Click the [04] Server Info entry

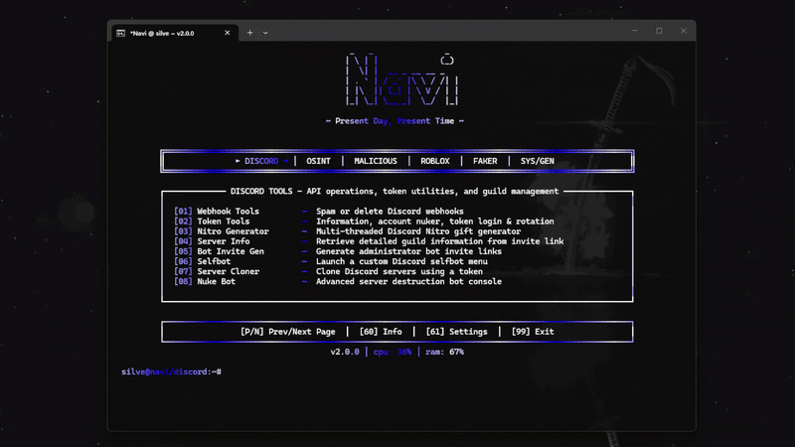pyautogui.click(x=212, y=241)
